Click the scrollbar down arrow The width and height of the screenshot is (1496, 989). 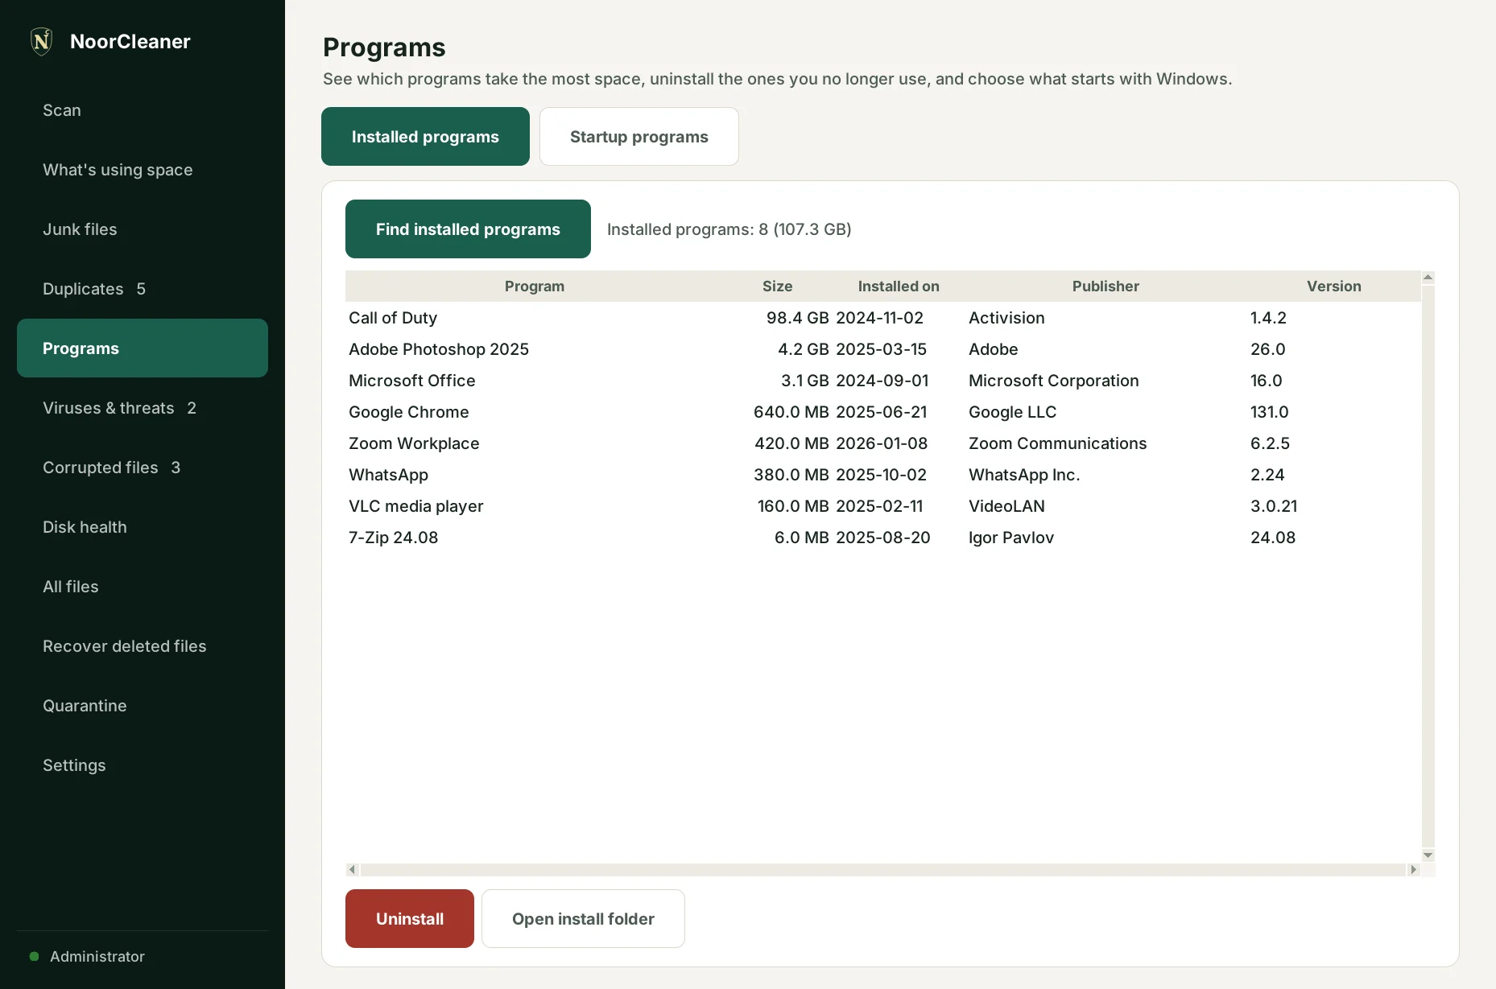[1428, 855]
